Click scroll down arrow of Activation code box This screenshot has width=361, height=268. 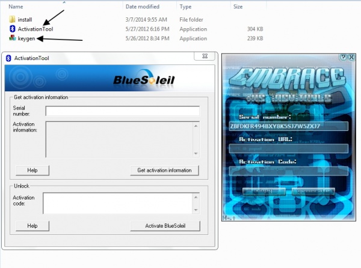(x=196, y=210)
